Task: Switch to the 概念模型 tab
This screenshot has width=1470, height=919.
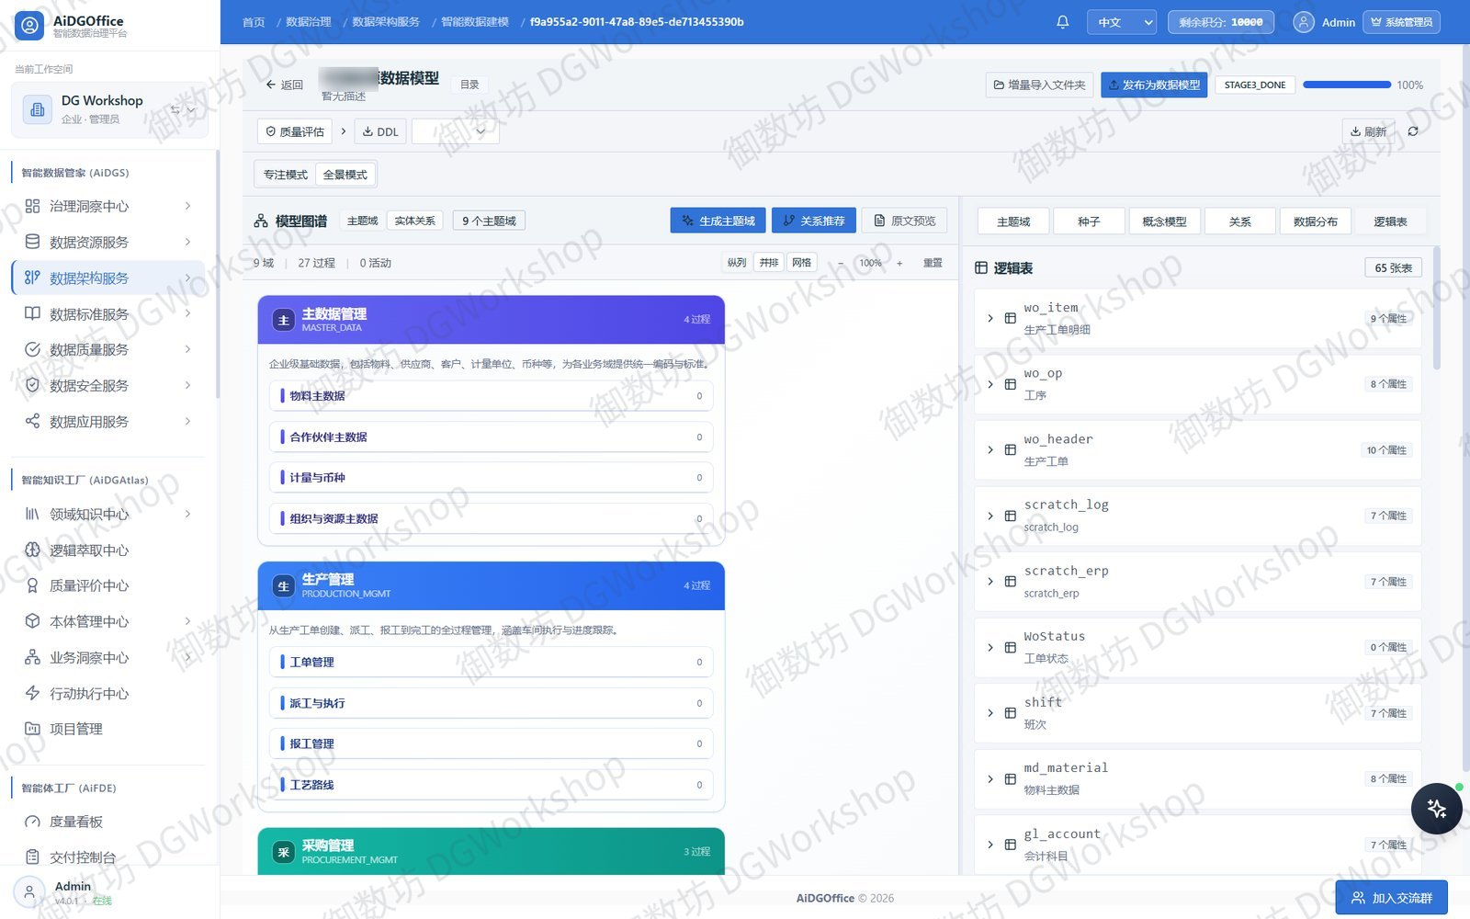Action: tap(1164, 221)
